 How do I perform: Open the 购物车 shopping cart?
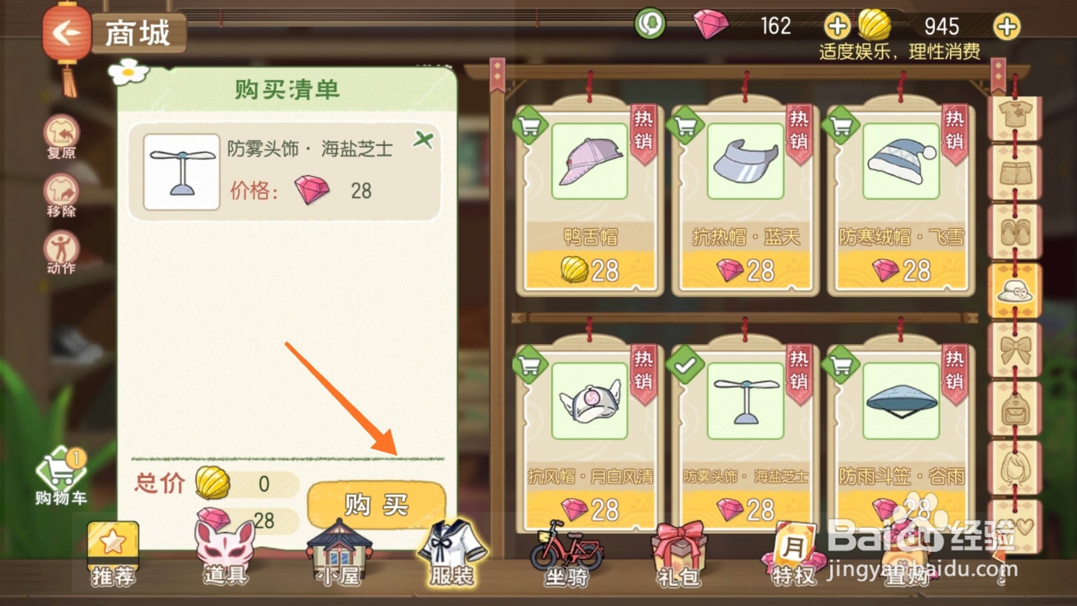click(x=61, y=477)
